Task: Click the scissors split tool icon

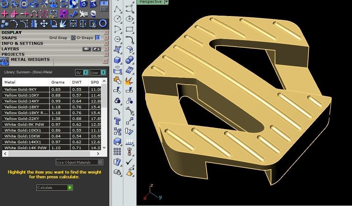Action: click(x=93, y=24)
